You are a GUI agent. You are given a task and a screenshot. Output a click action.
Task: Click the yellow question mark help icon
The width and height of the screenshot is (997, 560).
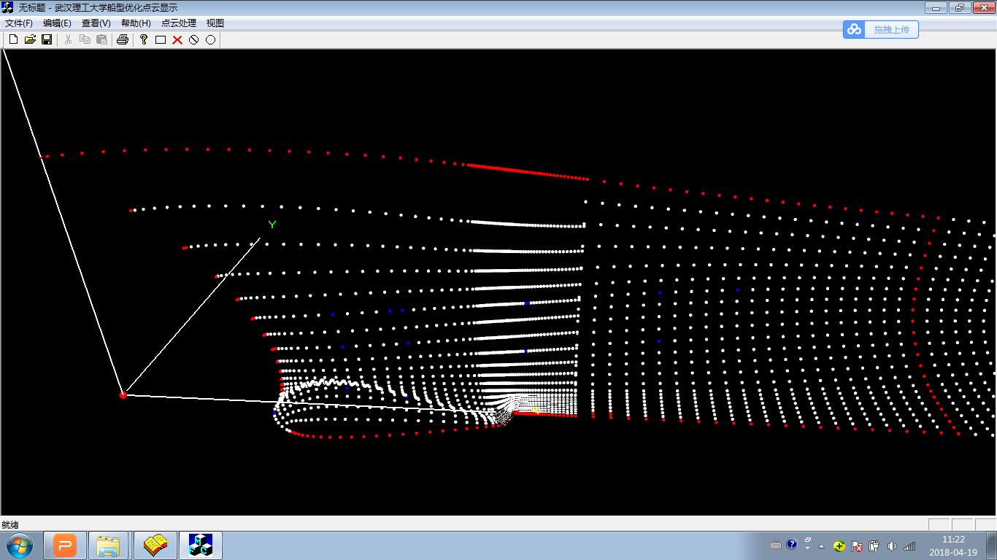pyautogui.click(x=144, y=39)
